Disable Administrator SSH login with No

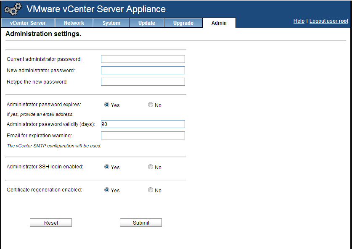(151, 167)
